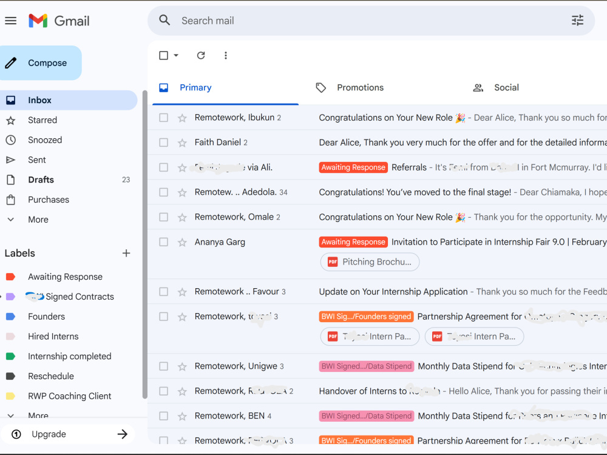Create a new label with plus icon
Screen dimensions: 607x455
(126, 253)
